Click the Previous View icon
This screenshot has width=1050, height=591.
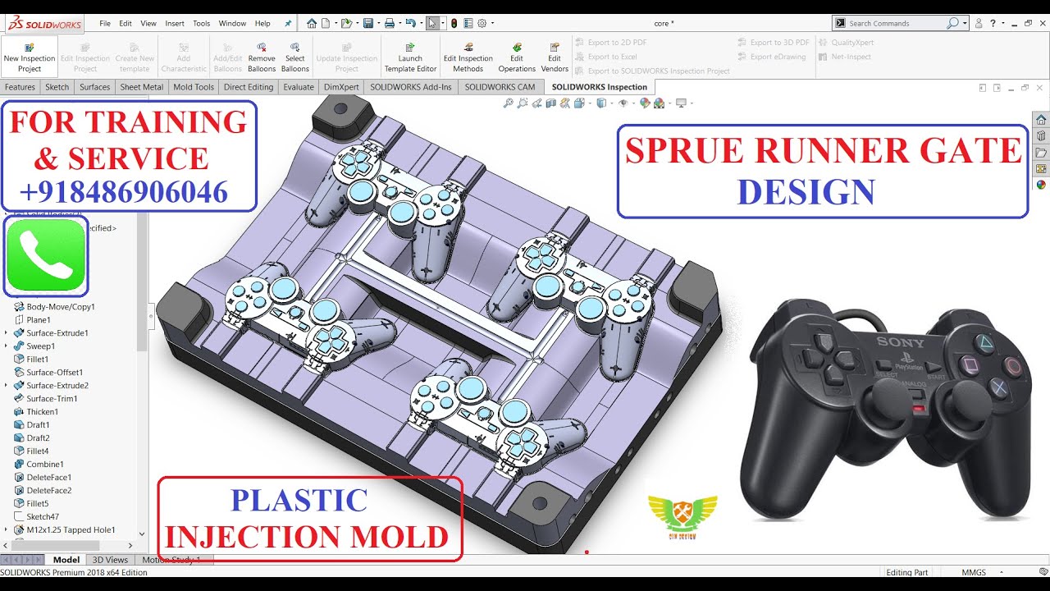click(537, 103)
